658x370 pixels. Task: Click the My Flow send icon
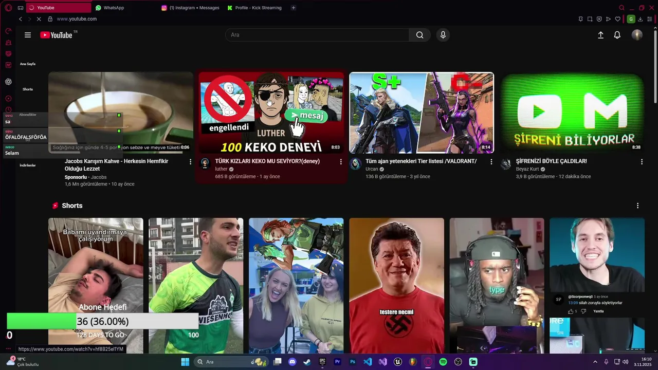pyautogui.click(x=608, y=19)
